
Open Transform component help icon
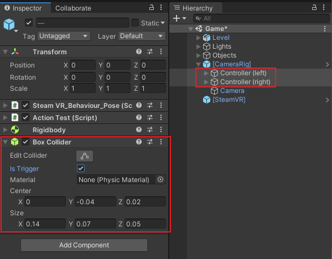point(139,51)
